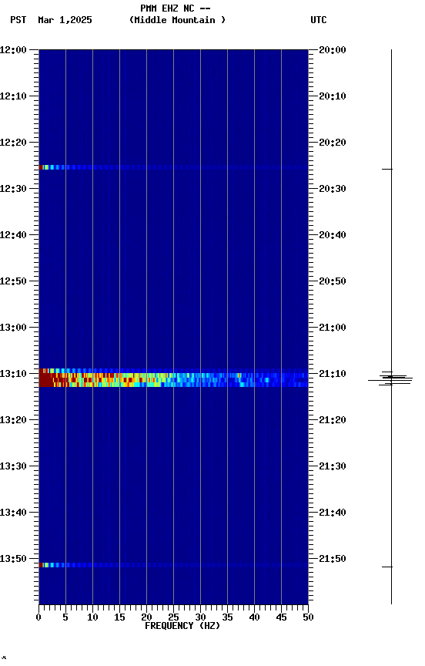The height and width of the screenshot is (666, 425).
Task: Click the station title 'PMM EHZ NC --'
Action: point(176,8)
